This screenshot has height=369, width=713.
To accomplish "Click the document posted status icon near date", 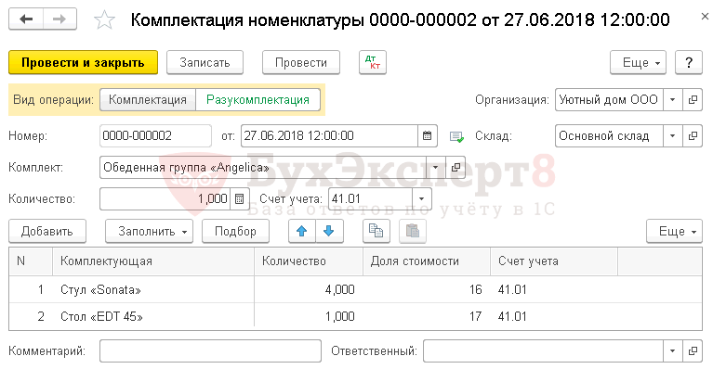I will coord(456,136).
